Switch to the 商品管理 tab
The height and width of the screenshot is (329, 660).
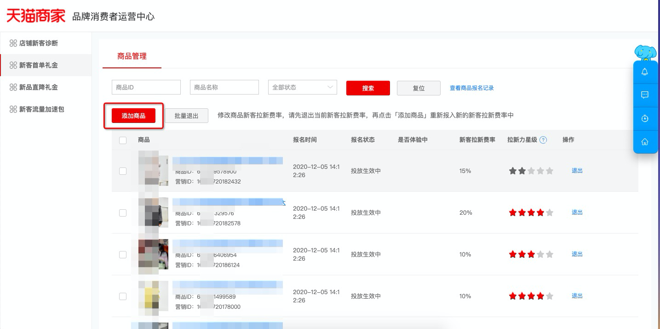132,56
